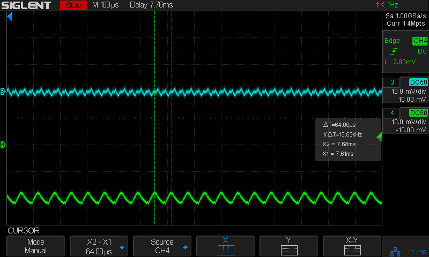Click the CH4 trigger source label
Screen dimensions: 429x257
[x=419, y=41]
